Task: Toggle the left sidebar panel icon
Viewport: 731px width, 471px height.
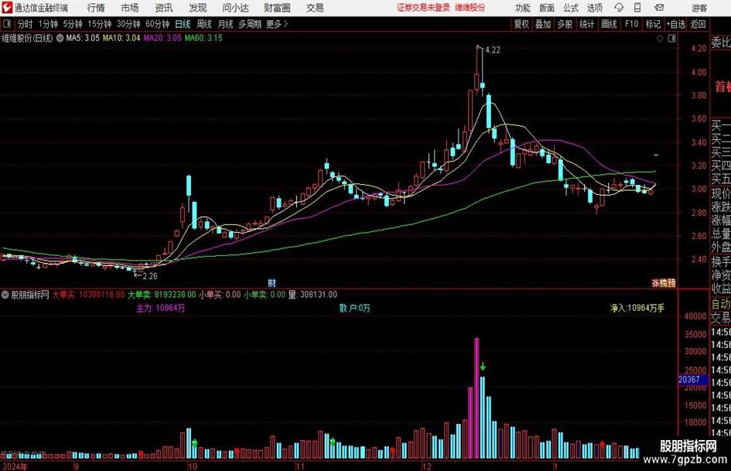Action: 7,24
